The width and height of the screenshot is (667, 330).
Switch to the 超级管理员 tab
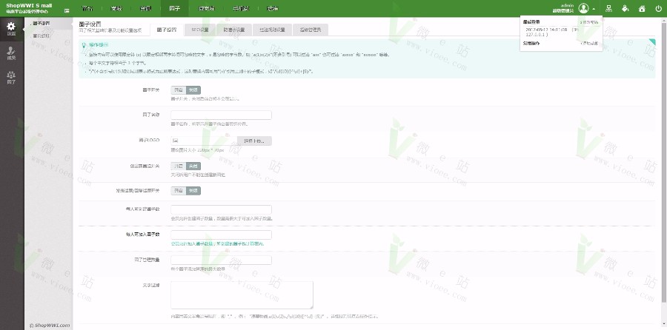[x=311, y=30]
